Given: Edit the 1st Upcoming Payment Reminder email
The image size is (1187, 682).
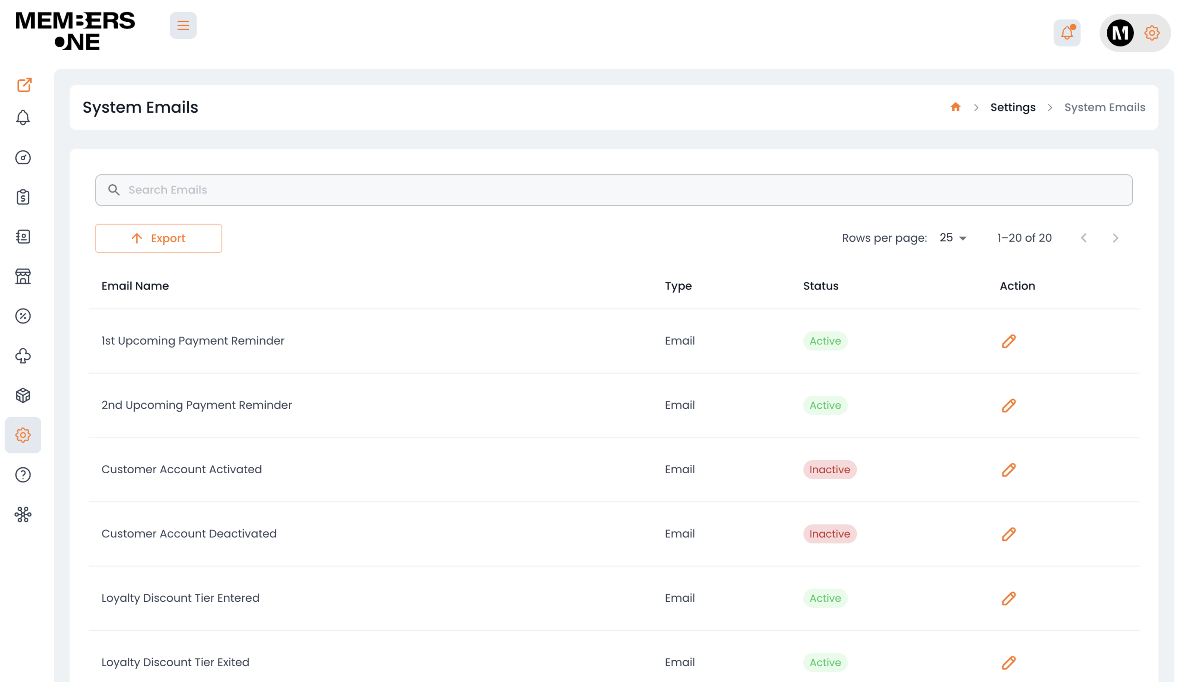Looking at the screenshot, I should [x=1008, y=341].
